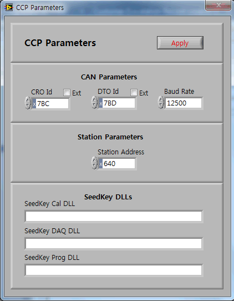Enable the Ext checkbox for CRO Id
Screen dimensions: 234x301
67,93
